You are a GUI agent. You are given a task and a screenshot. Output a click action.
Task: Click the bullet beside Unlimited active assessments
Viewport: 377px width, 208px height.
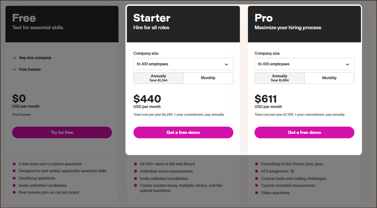135,171
